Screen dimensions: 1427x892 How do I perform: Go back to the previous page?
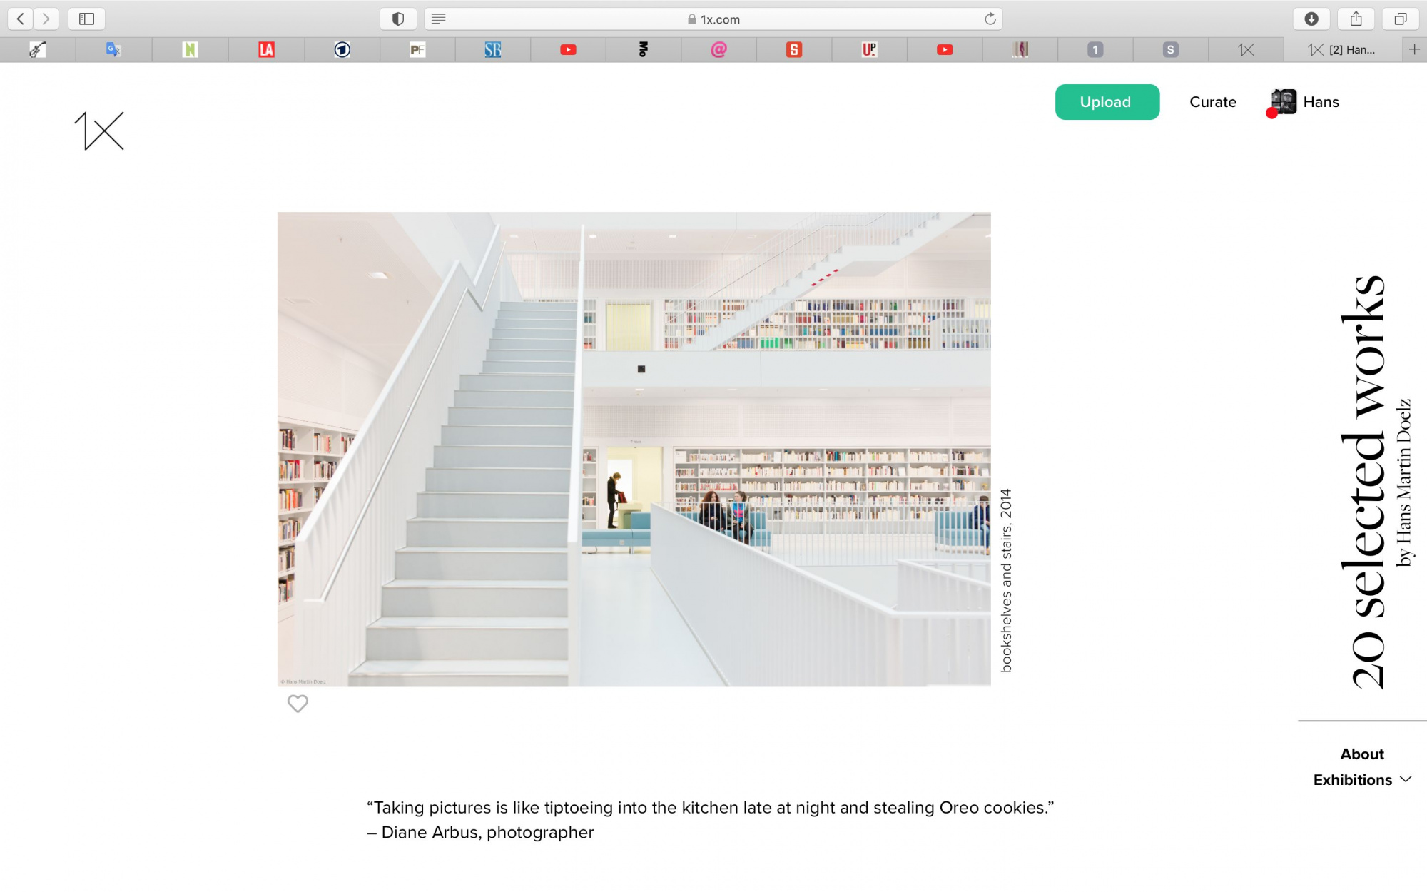[x=21, y=19]
